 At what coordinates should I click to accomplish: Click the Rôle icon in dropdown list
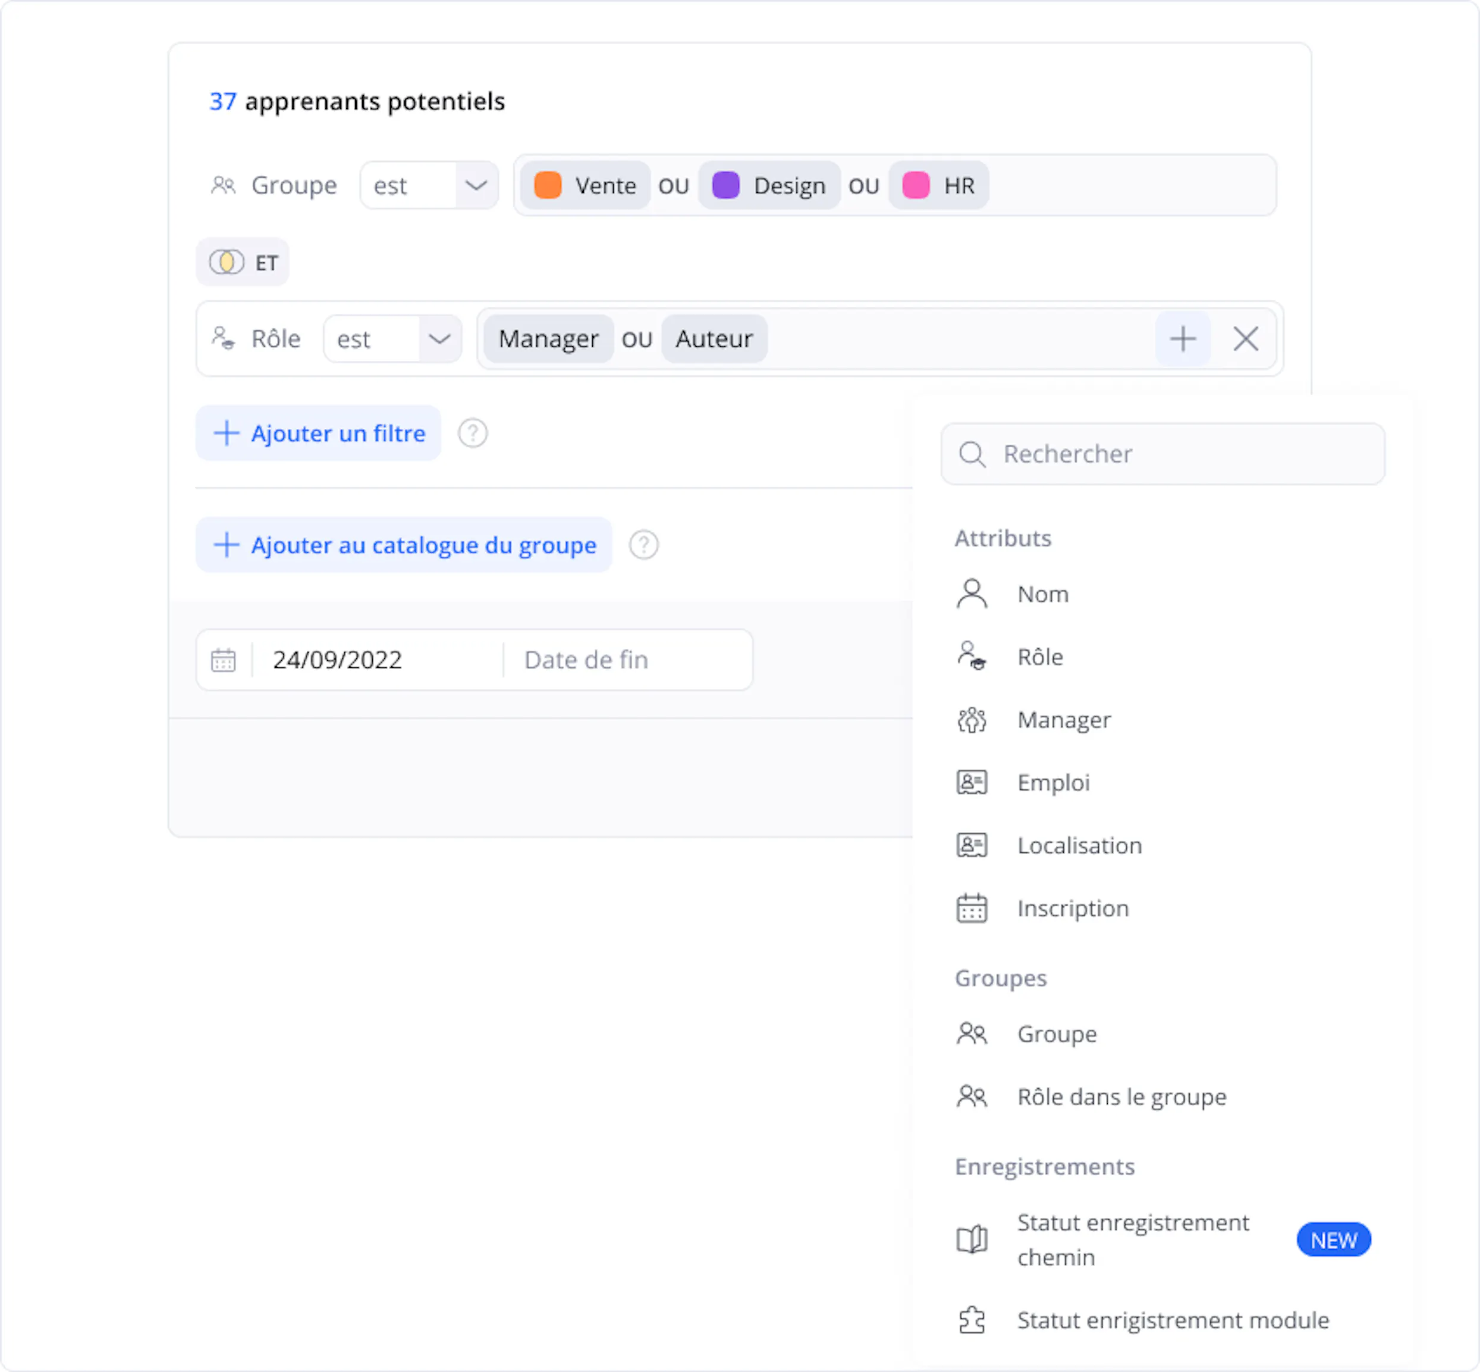[x=972, y=657]
